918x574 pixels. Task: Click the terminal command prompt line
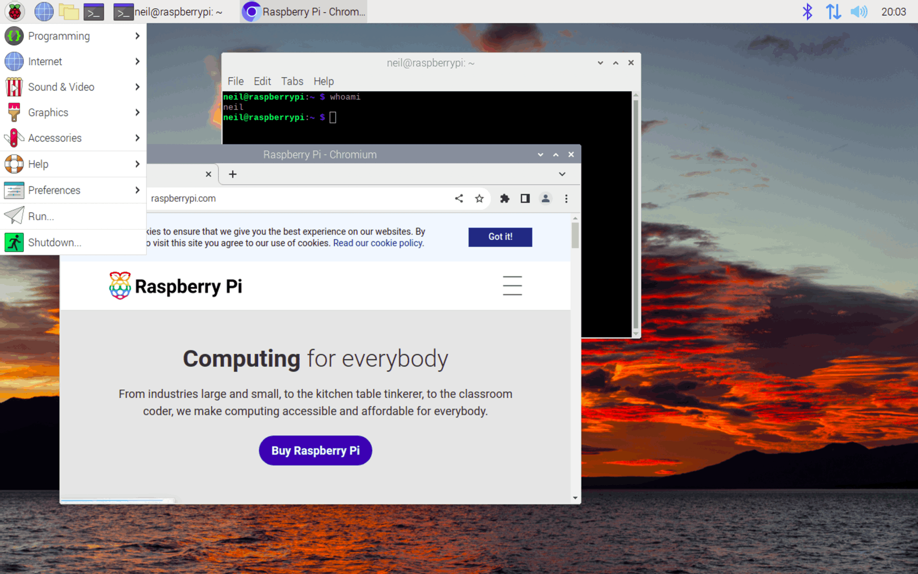coord(280,117)
